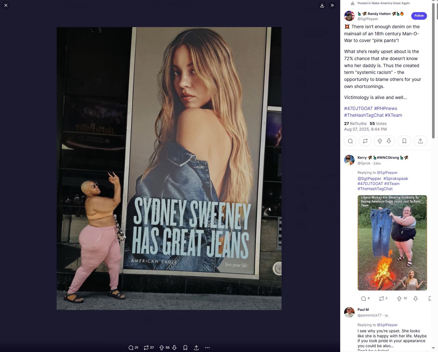Upvote the main post in side panel
Image resolution: width=438 pixels, height=352 pixels.
380,141
